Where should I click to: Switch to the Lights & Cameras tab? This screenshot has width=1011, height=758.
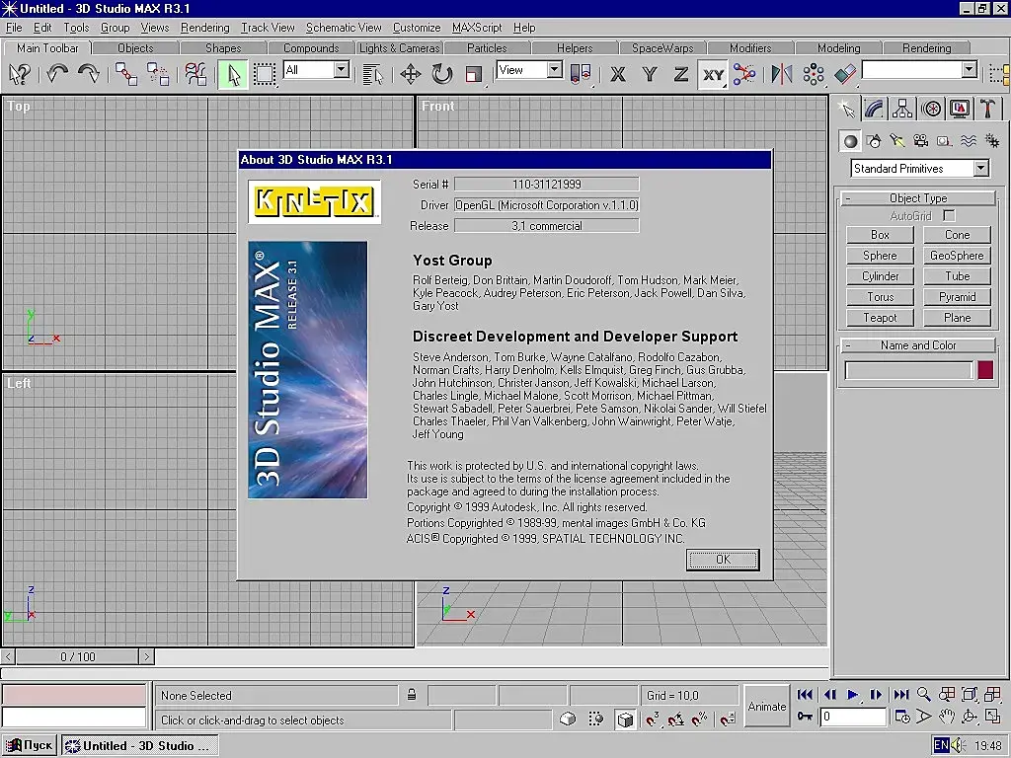tap(399, 47)
